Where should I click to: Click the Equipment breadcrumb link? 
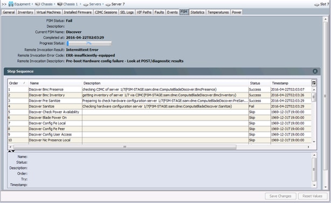22,4
